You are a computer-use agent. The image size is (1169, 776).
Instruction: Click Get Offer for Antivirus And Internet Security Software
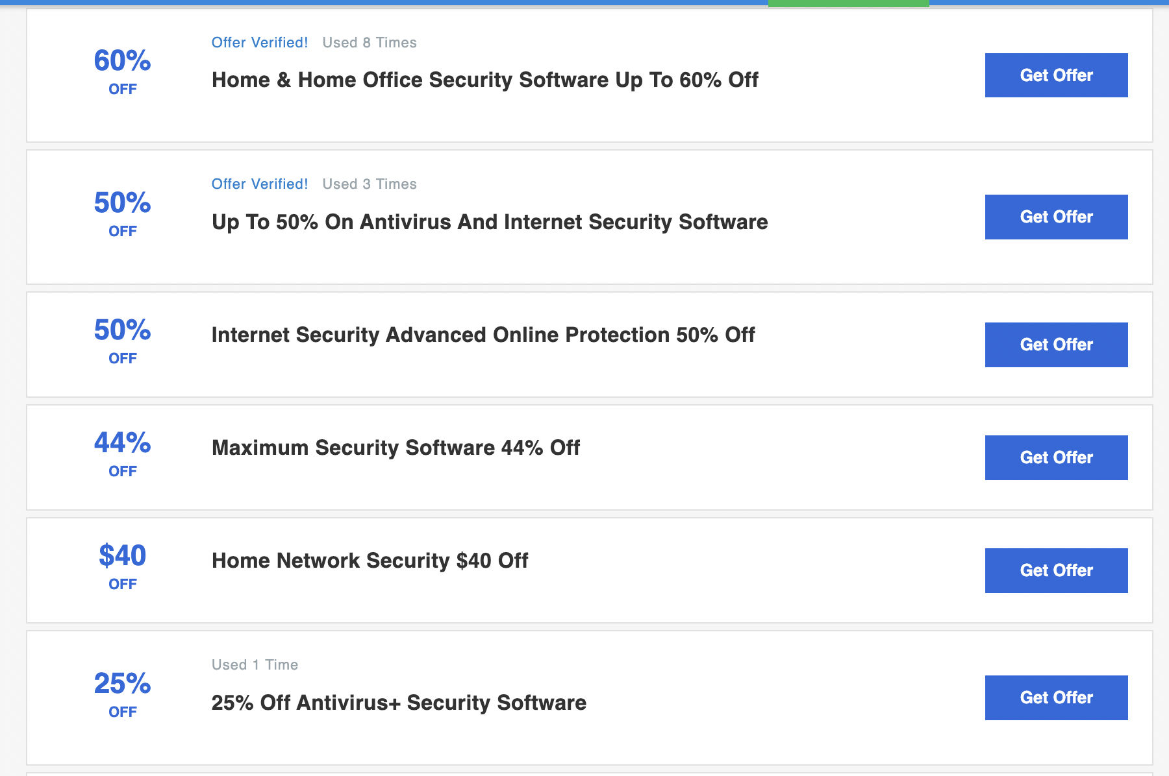[x=1055, y=217]
